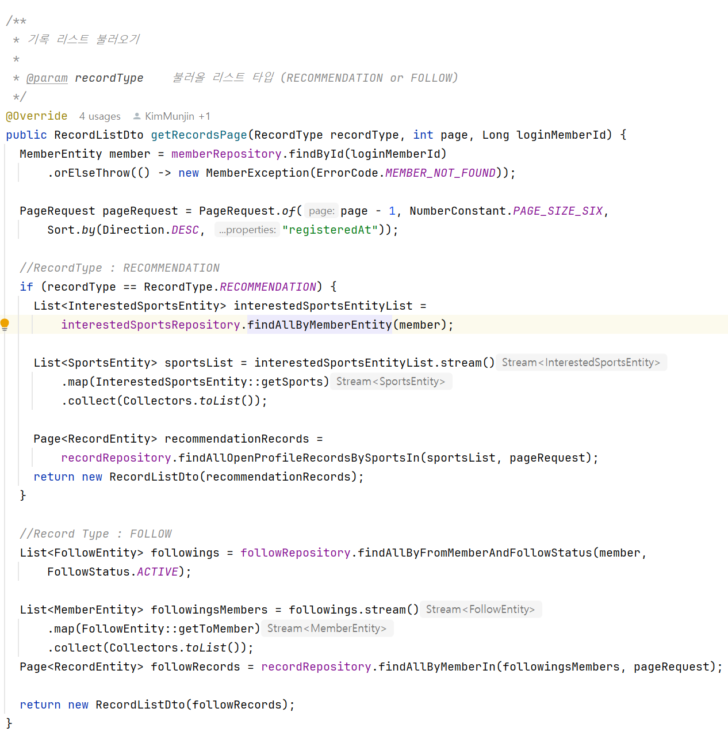Click the 'page:' parameter inlay hint
728x731 pixels.
pyautogui.click(x=321, y=211)
